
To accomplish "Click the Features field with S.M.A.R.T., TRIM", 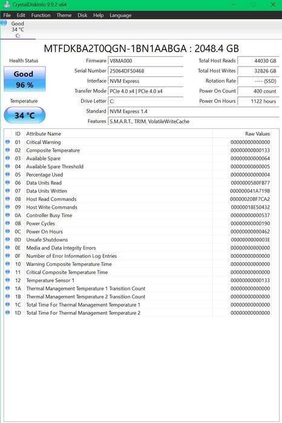I will [194, 122].
